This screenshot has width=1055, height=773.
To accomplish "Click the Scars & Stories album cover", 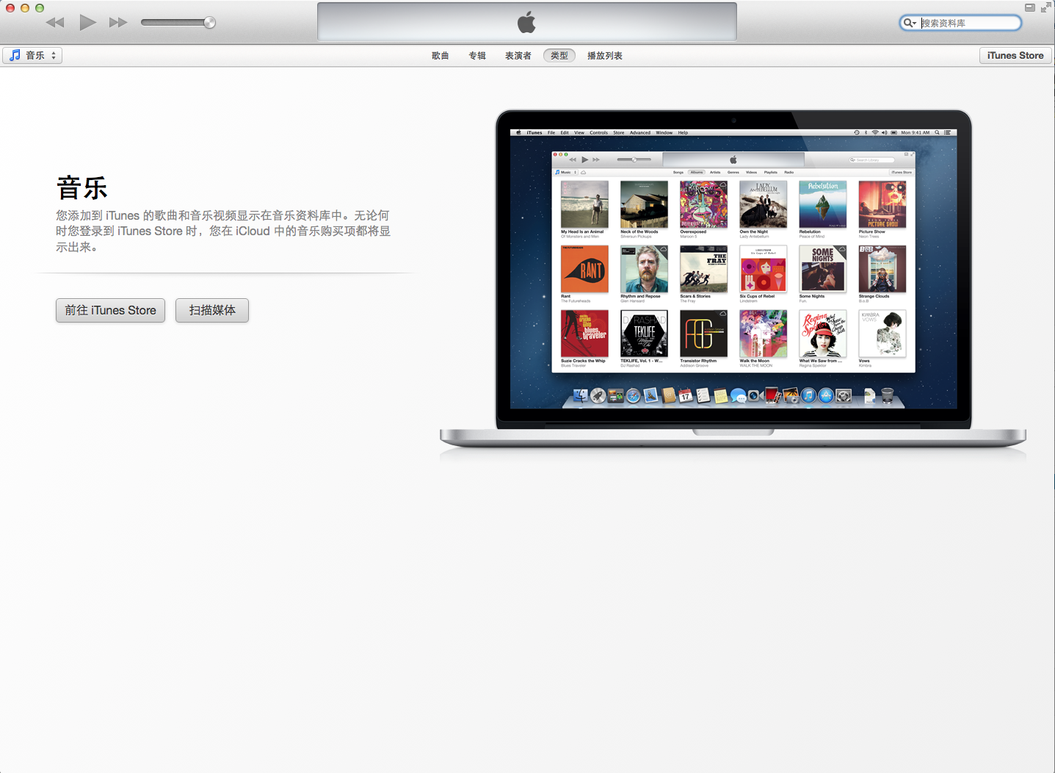I will pos(703,269).
